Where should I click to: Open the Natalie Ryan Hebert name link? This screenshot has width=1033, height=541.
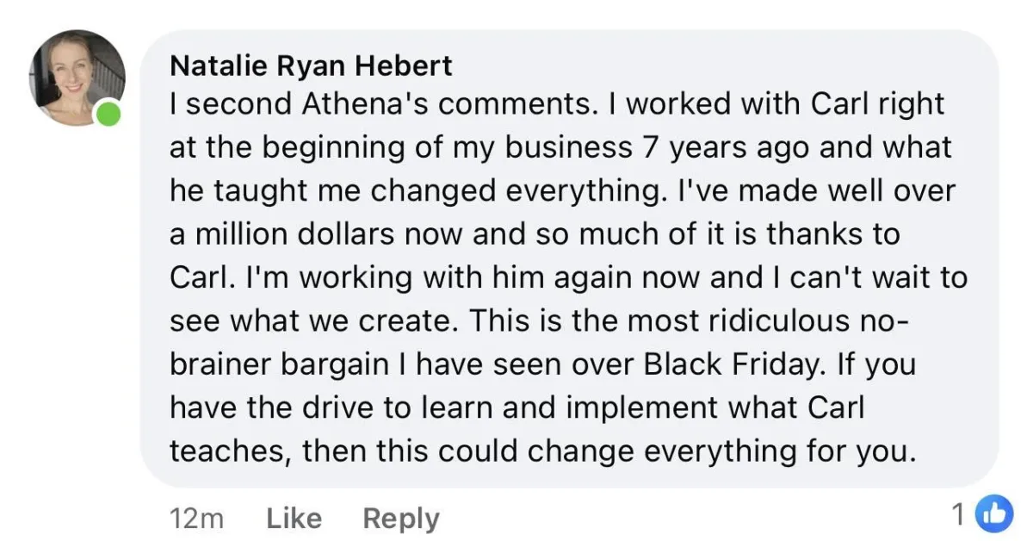tap(312, 66)
